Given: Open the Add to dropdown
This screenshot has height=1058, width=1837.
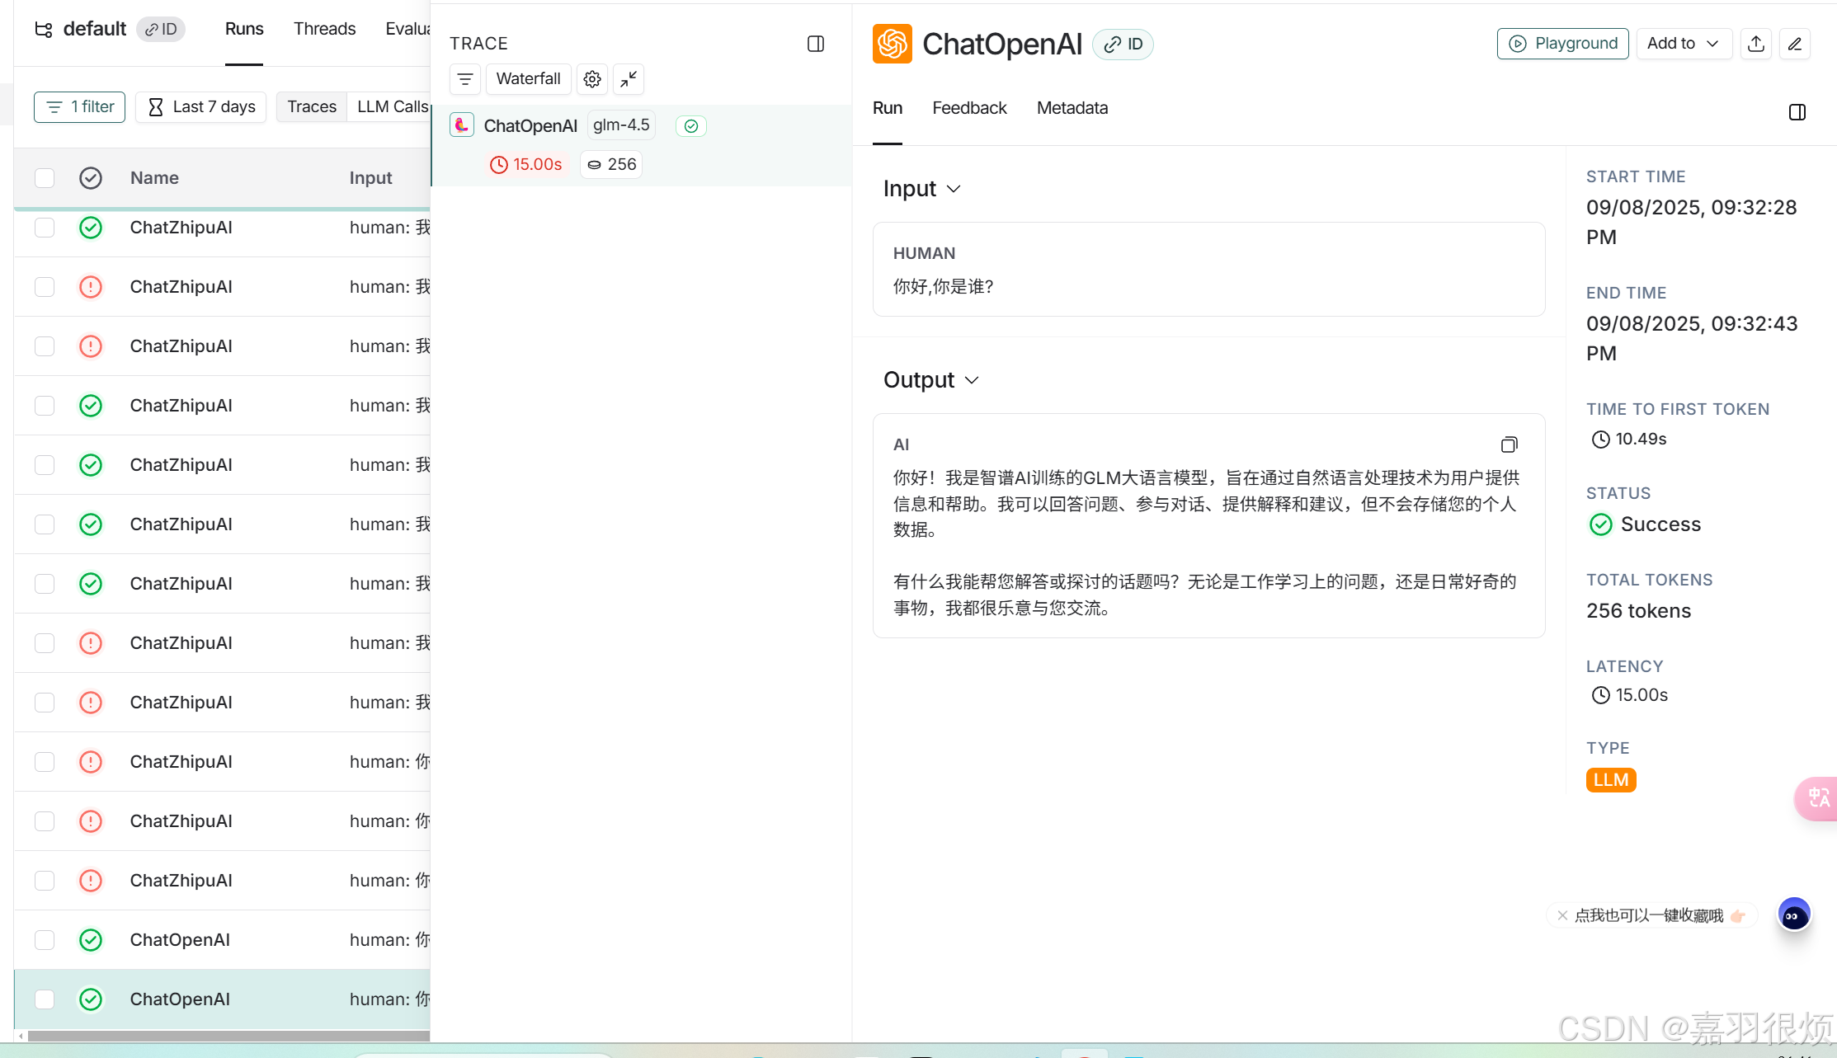Looking at the screenshot, I should (1684, 44).
